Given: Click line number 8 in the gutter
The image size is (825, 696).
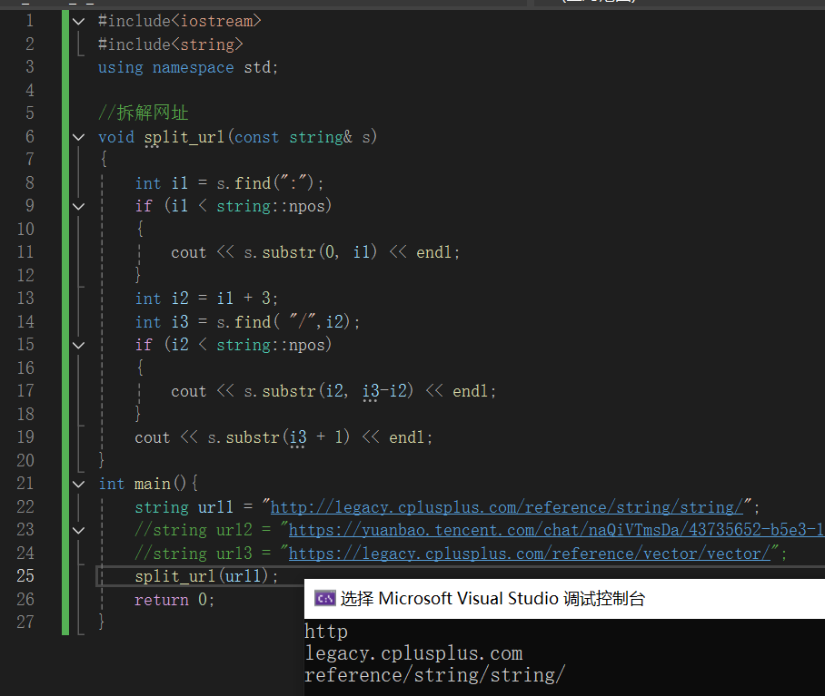Looking at the screenshot, I should [29, 182].
